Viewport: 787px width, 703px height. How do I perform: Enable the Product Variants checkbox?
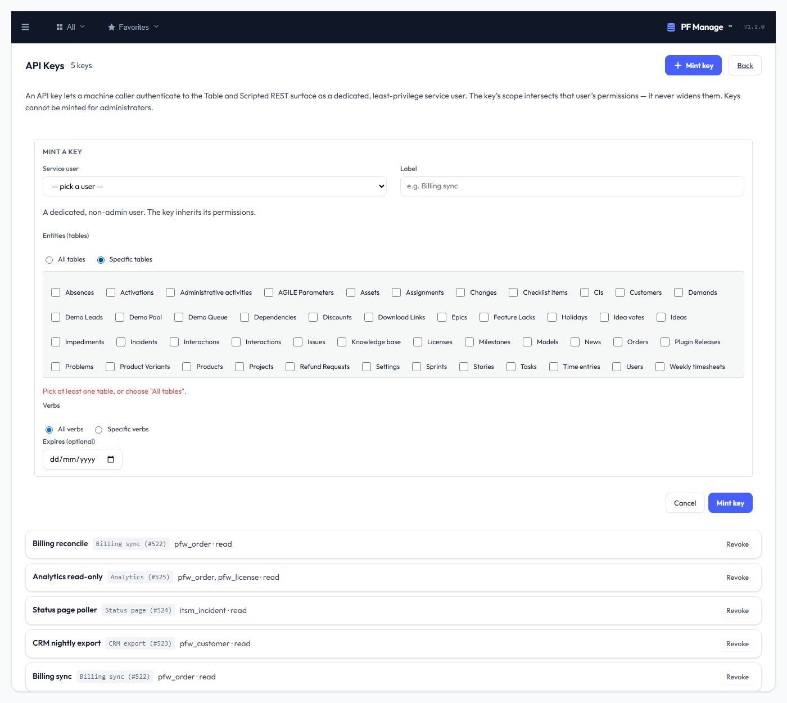pos(110,367)
